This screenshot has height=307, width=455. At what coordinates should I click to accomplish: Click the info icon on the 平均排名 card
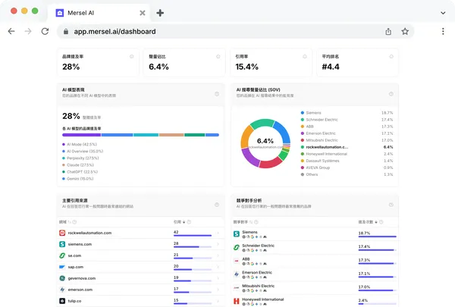392,56
